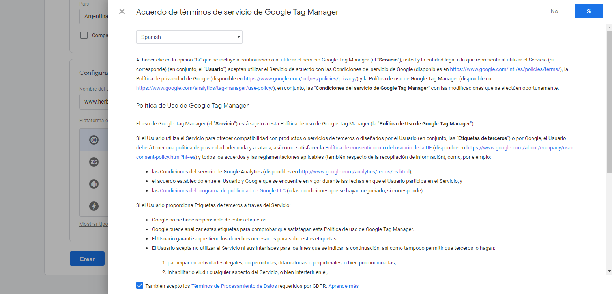Select the Android platform icon
Image resolution: width=612 pixels, height=294 pixels.
pyautogui.click(x=94, y=184)
